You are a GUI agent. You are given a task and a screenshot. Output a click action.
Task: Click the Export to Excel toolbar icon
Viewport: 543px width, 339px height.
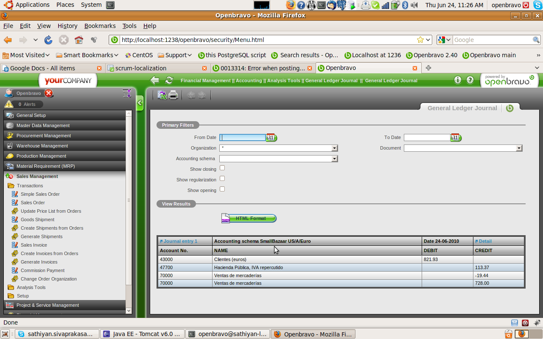pyautogui.click(x=162, y=95)
